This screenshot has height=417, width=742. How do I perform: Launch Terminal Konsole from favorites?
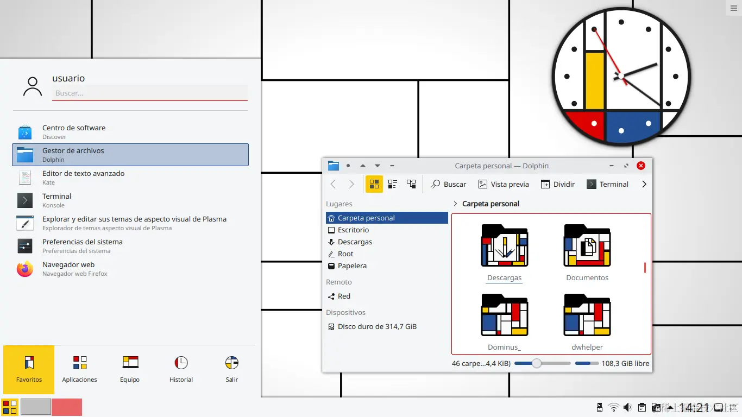point(130,200)
